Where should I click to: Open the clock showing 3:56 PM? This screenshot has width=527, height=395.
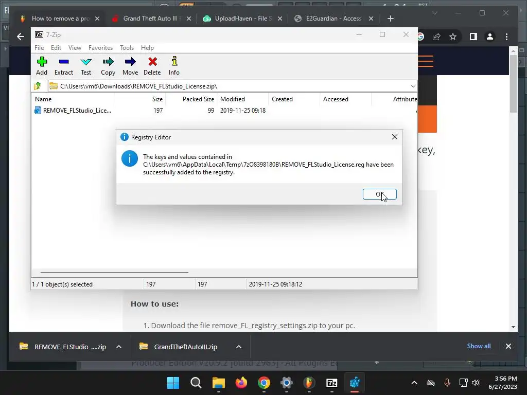(x=503, y=383)
